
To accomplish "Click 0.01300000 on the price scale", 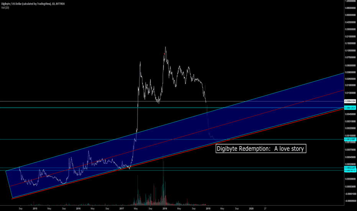I will point(350,93).
